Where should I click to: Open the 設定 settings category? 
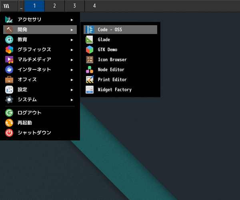pos(22,90)
